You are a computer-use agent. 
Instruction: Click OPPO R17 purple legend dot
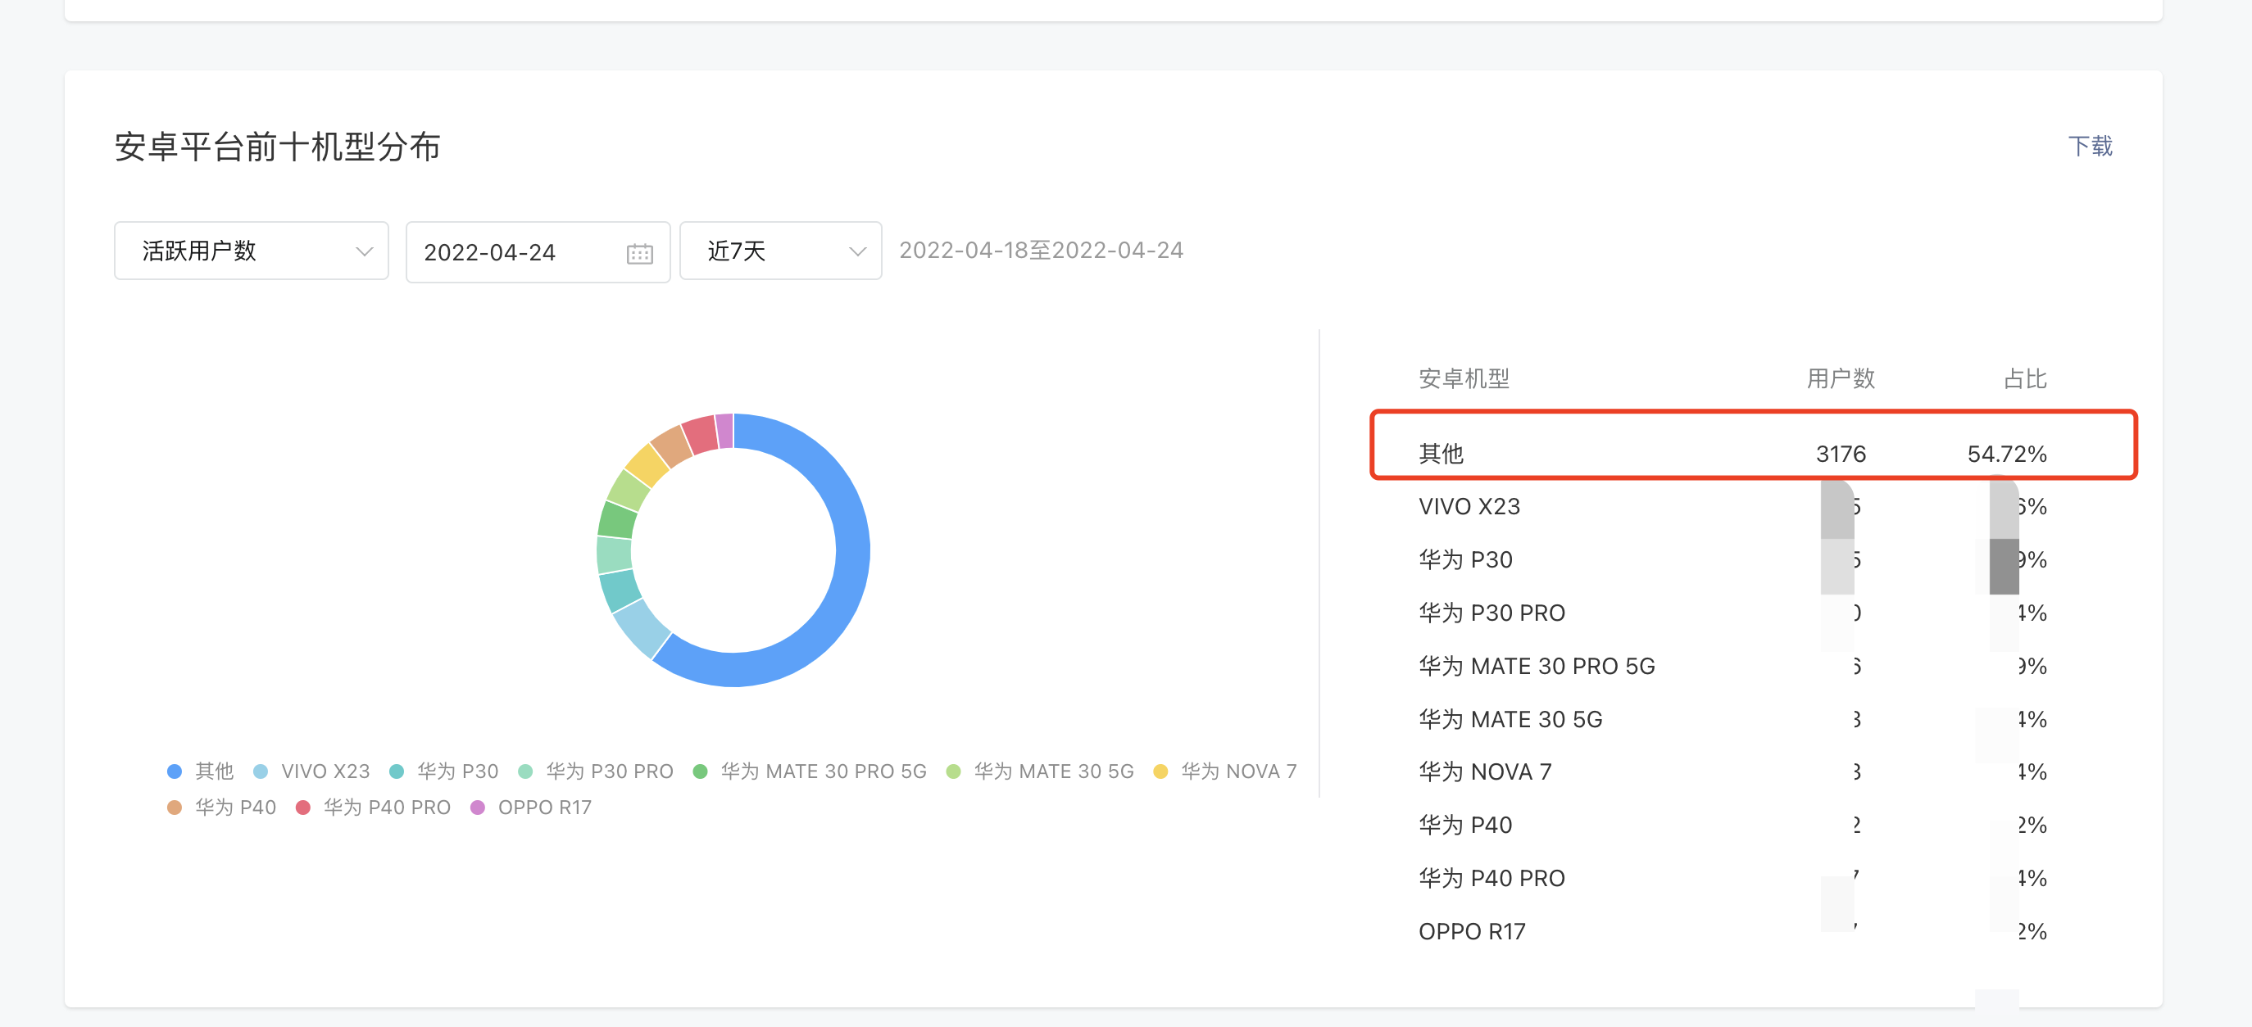(479, 807)
